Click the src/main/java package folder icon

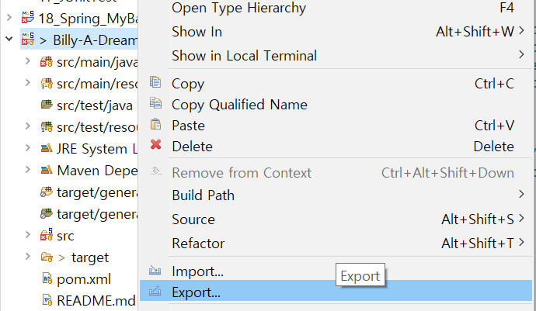tap(47, 62)
